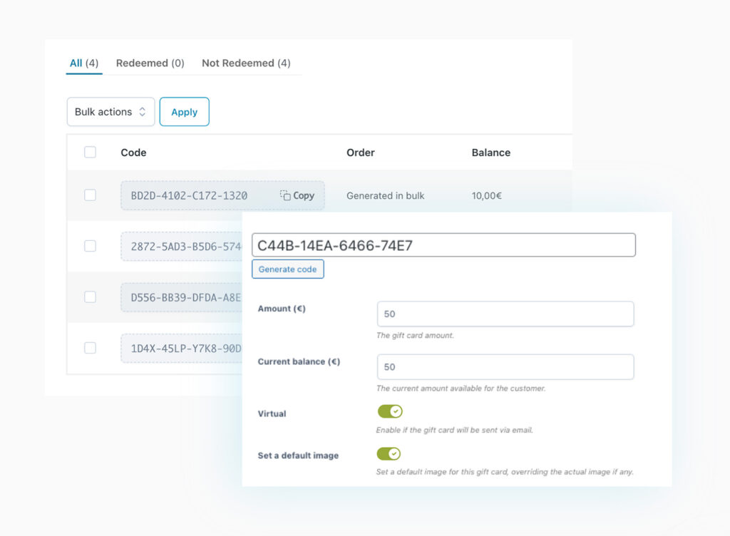
Task: Click the Balance column header
Action: click(x=490, y=152)
